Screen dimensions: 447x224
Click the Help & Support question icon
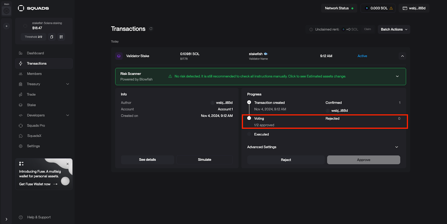21,217
